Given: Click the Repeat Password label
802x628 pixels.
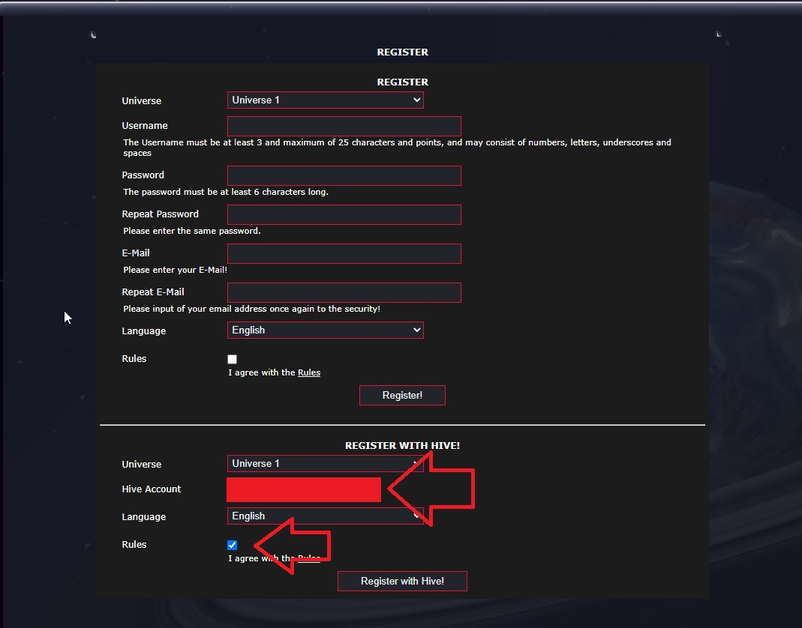Looking at the screenshot, I should pyautogui.click(x=160, y=214).
